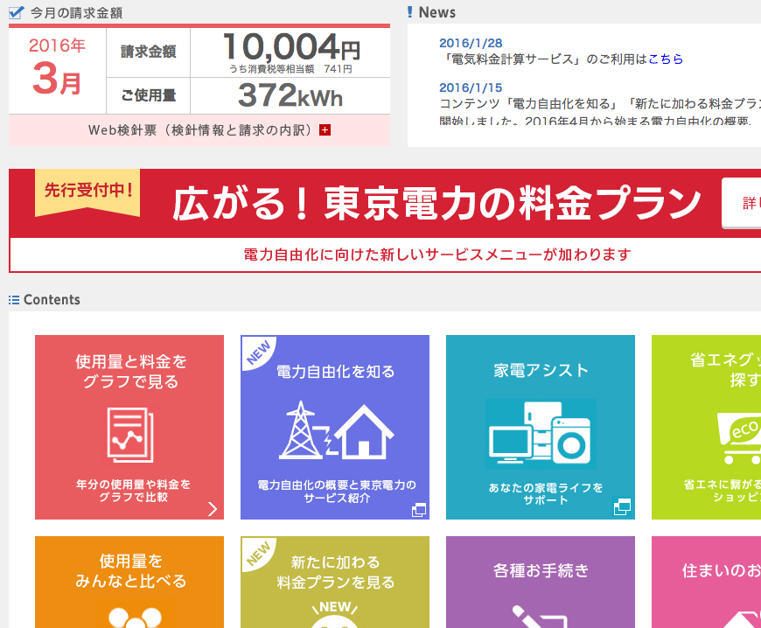The height and width of the screenshot is (628, 761).
Task: Click the 電力自由化に向けた新しいサービス banner subtitle
Action: [436, 255]
